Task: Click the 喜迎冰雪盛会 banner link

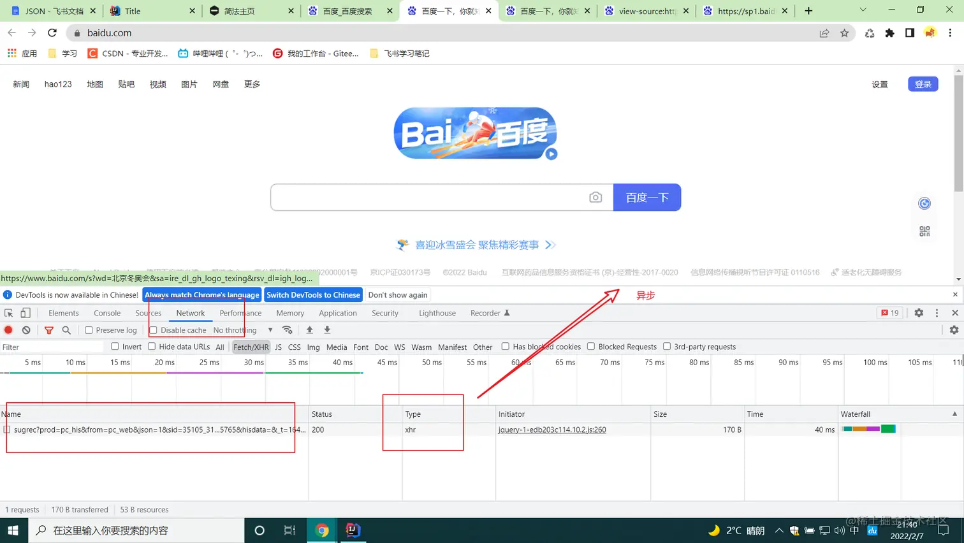Action: [477, 245]
